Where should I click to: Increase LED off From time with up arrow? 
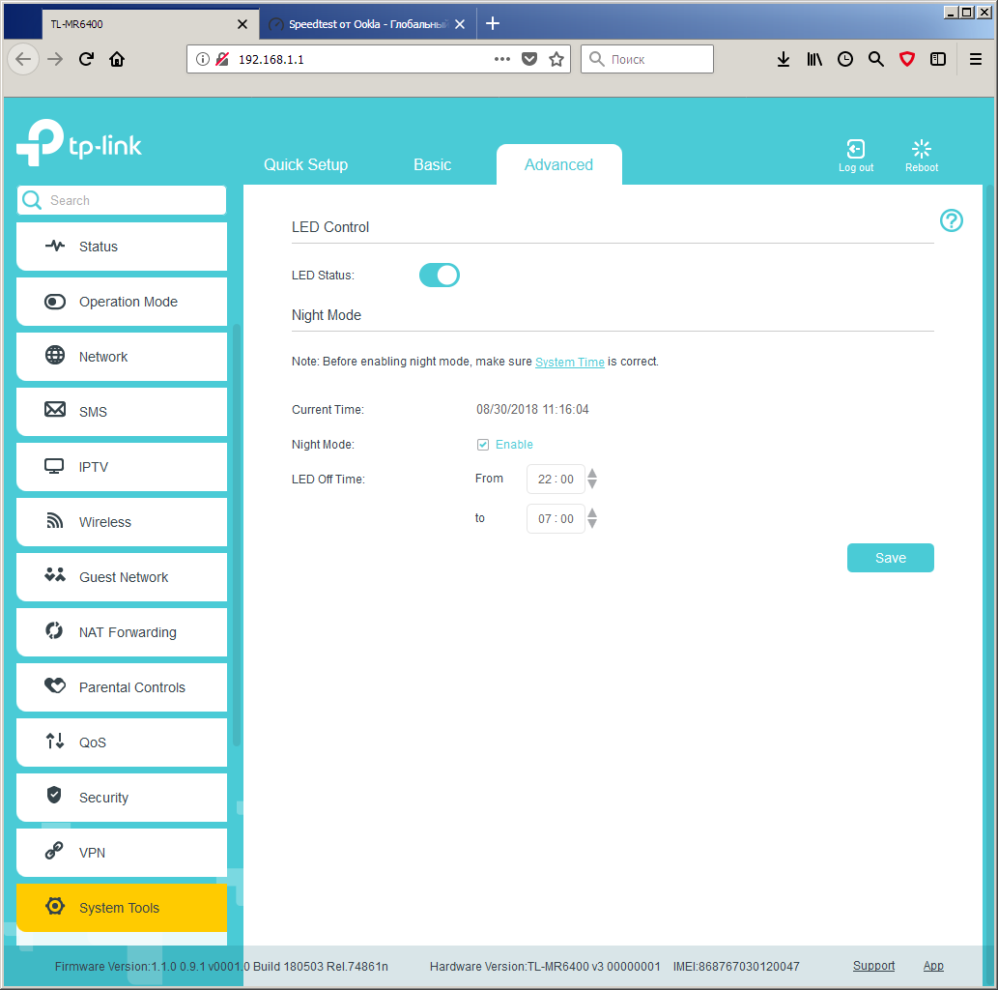[x=592, y=474]
